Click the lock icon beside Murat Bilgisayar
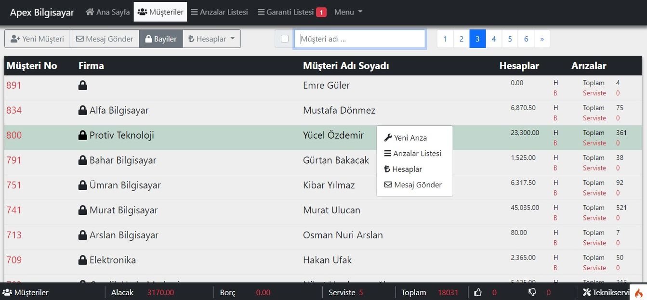The height and width of the screenshot is (300, 647). (83, 210)
